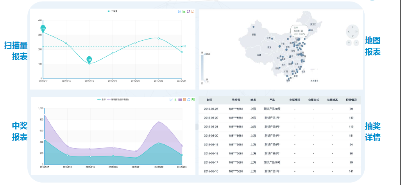Viewport: 401px width, 185px height.
Task: Save prize chart as image
Action: tap(193, 100)
